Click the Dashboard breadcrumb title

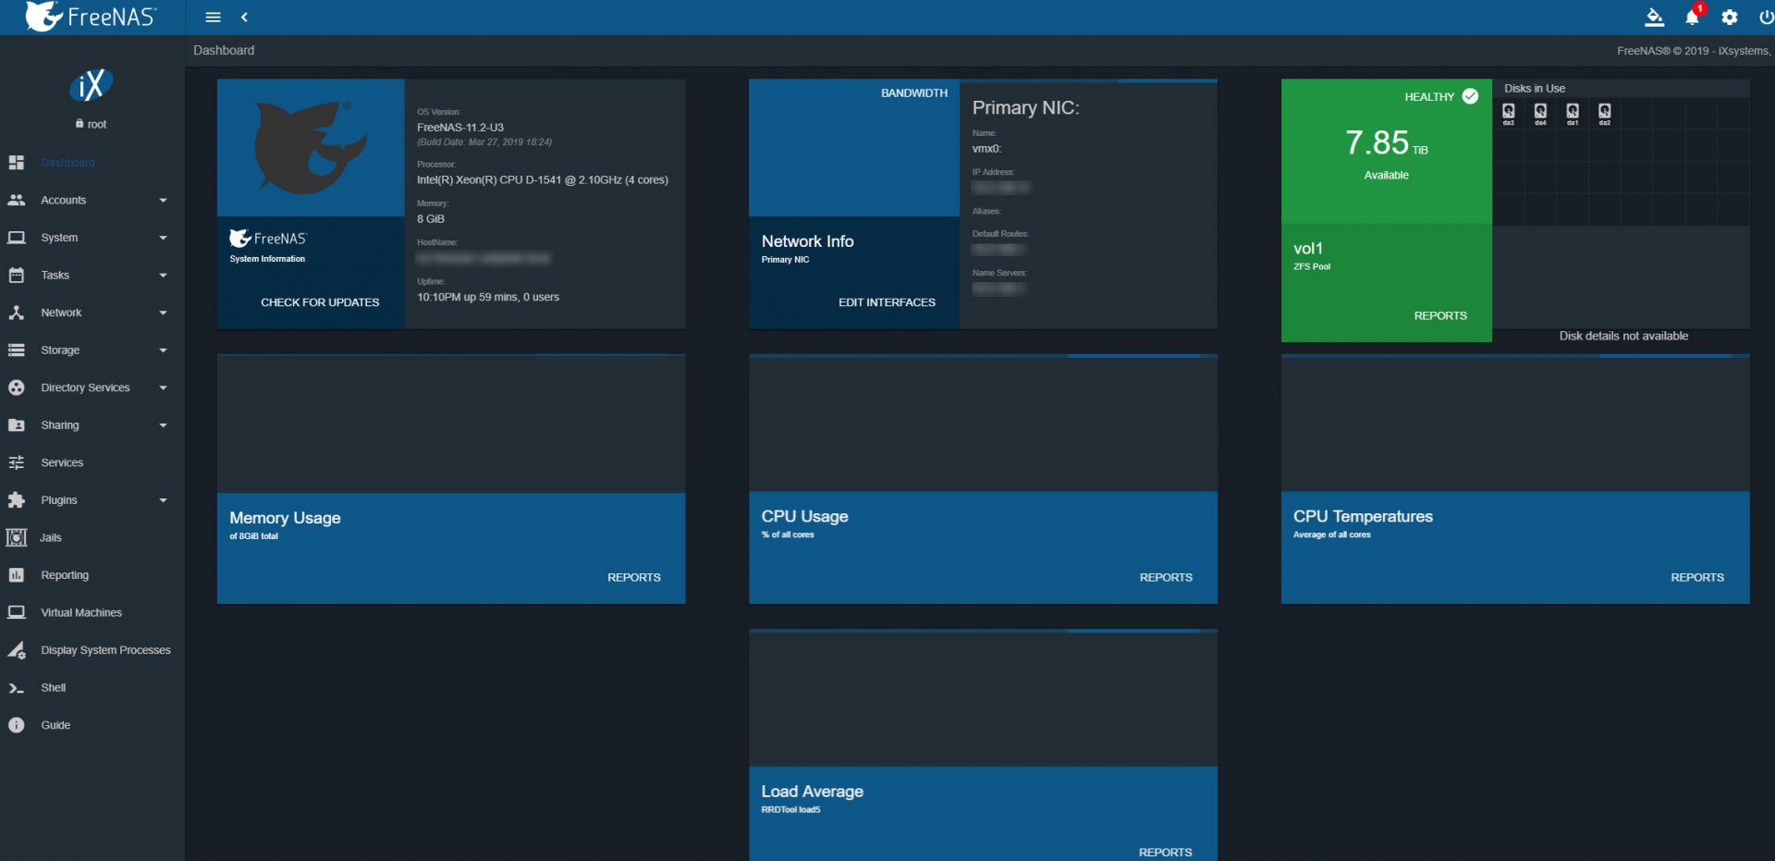224,51
